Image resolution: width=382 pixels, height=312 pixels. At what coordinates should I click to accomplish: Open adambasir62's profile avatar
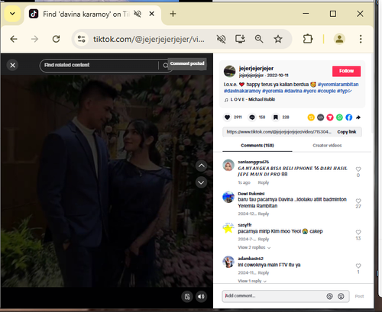tap(228, 262)
